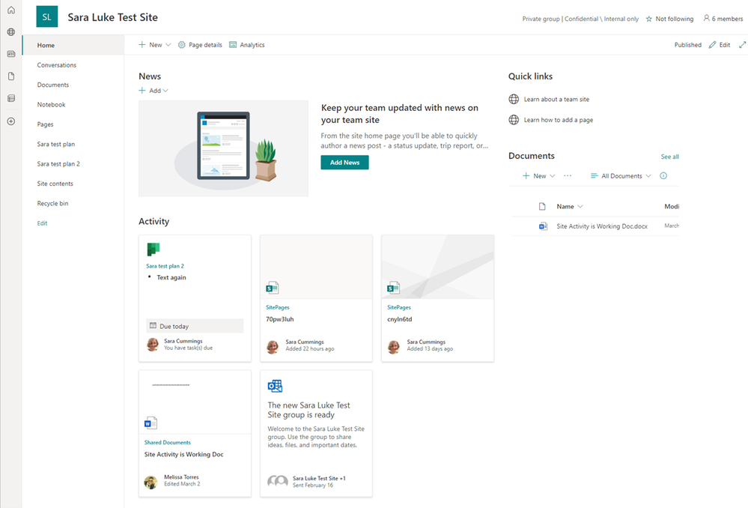748x508 pixels.
Task: Click the Sara Luke Test Site title
Action: tap(112, 17)
